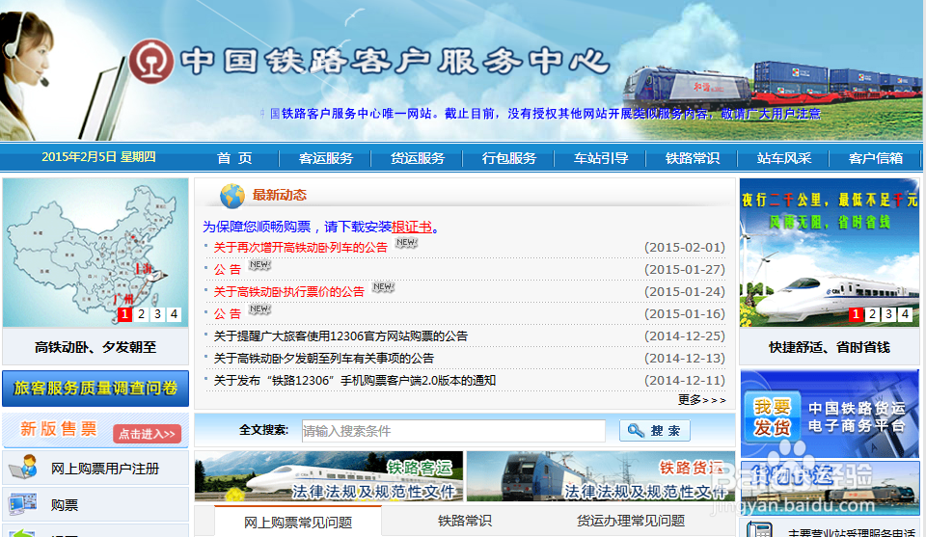Click the 全文搜索 input field
Viewport: 926px width, 537px height.
point(453,431)
